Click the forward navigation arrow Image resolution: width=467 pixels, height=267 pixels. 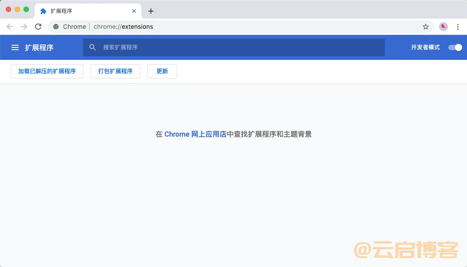point(24,27)
